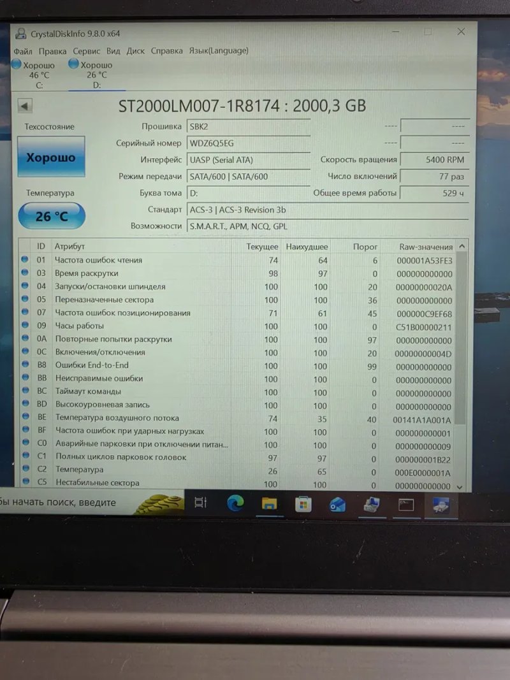Screen dimensions: 510x680
Task: Click status dot of row 09 Часы работы
Action: (x=25, y=325)
